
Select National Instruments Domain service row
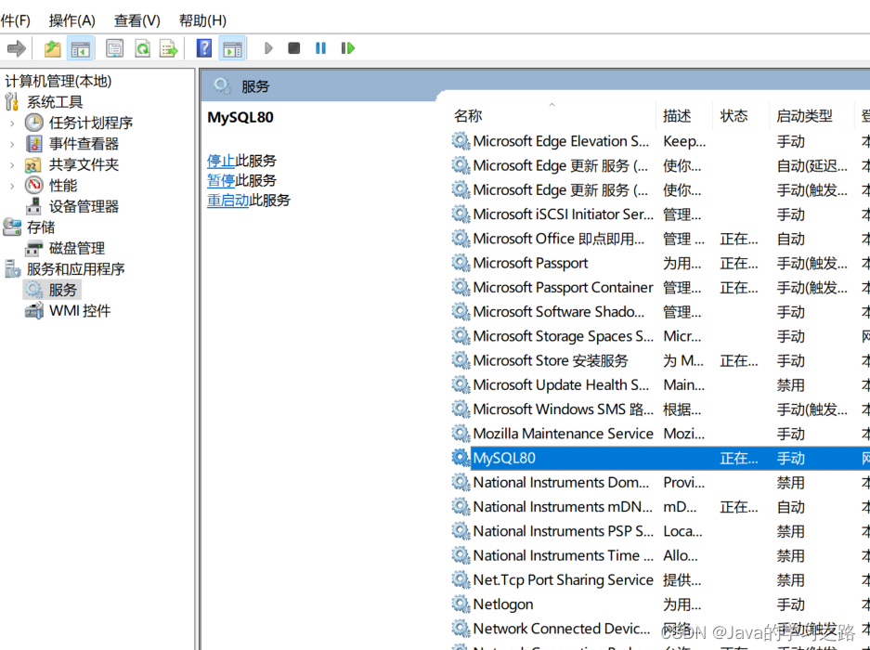(x=660, y=482)
